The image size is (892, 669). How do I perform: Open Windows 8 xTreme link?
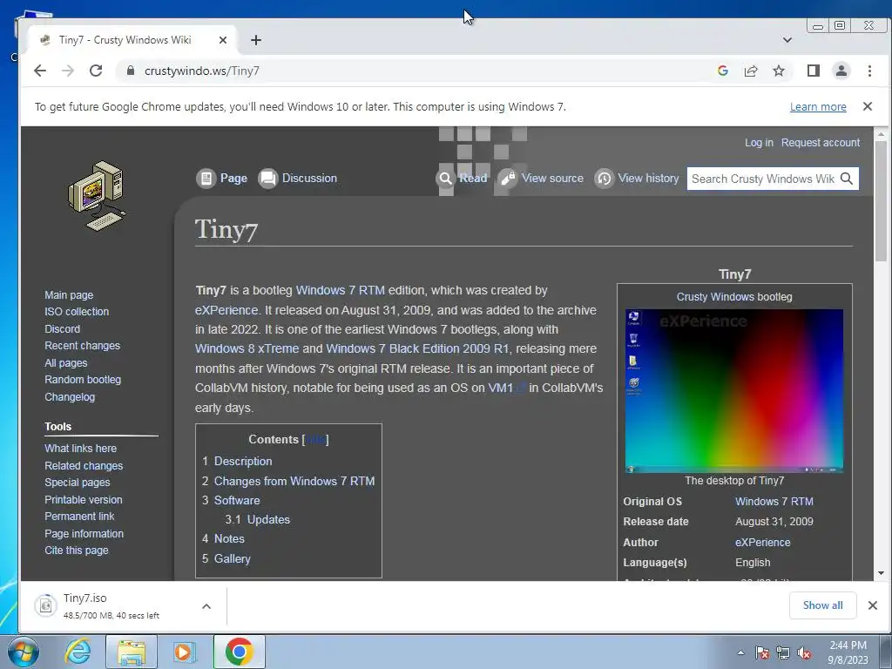coord(247,348)
